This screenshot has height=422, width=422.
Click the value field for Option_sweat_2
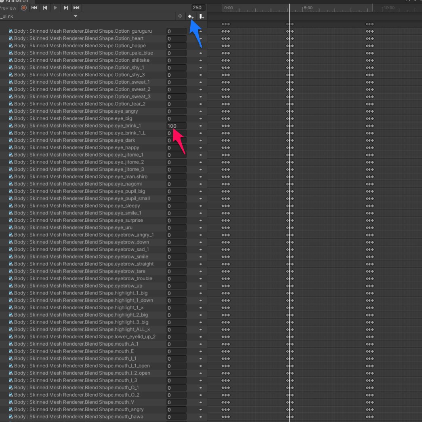[x=176, y=90]
